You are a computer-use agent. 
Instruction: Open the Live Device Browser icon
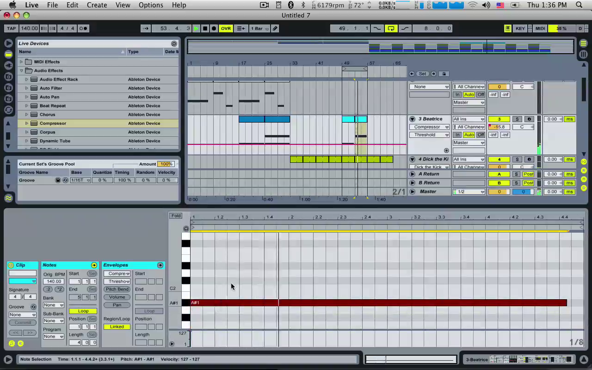[8, 54]
